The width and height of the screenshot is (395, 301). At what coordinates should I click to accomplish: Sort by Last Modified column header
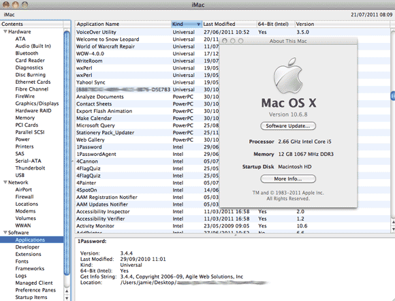point(229,25)
